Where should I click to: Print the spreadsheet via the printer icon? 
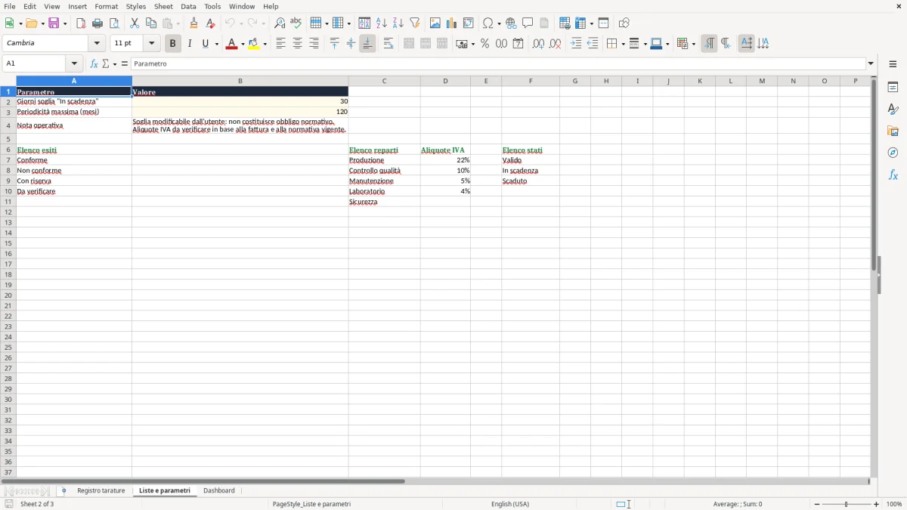(98, 23)
